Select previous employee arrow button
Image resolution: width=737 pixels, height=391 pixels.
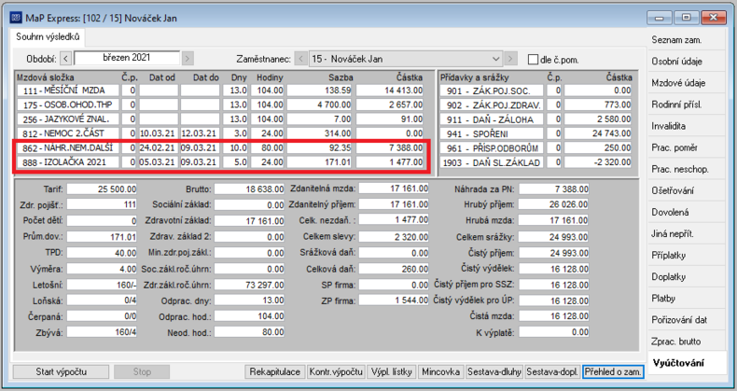[301, 59]
